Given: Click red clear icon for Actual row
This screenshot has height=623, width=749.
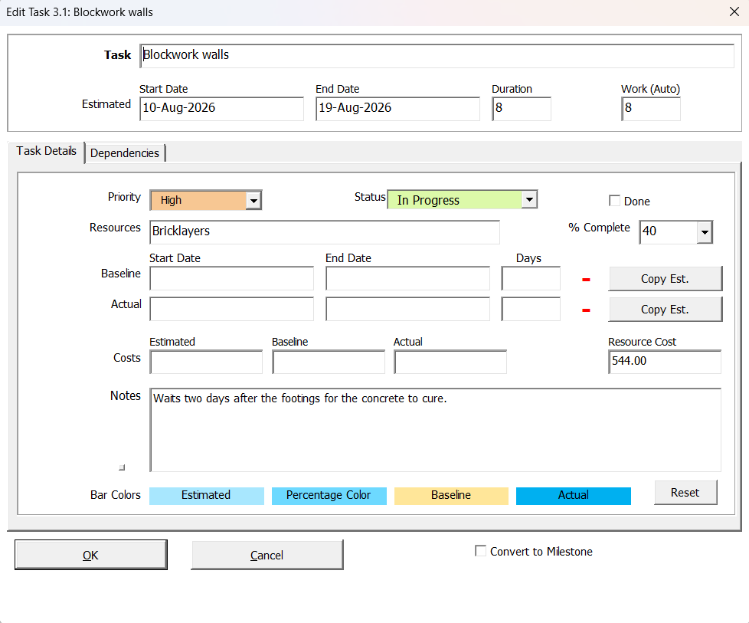Looking at the screenshot, I should coord(586,310).
